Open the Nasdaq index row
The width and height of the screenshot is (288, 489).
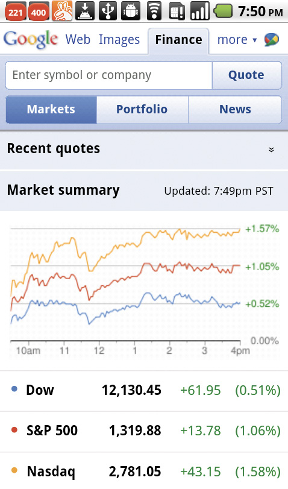point(144,470)
